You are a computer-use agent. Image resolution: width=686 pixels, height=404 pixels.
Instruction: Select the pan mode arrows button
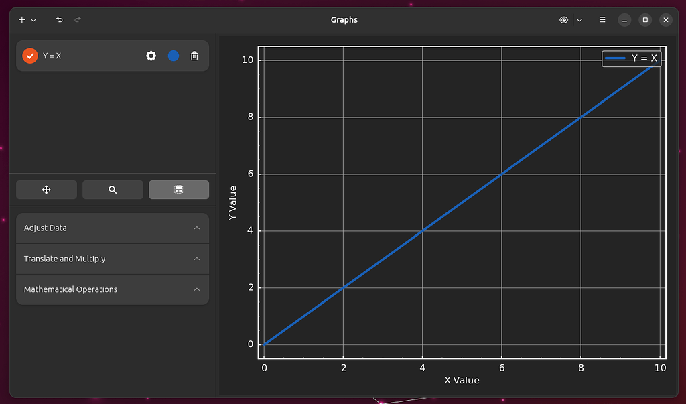tap(46, 190)
